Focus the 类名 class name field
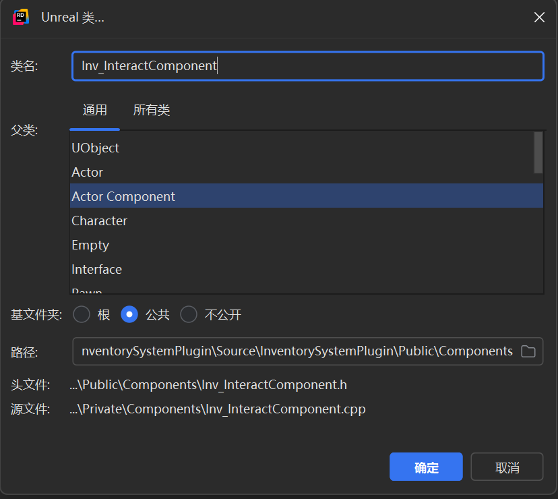Image resolution: width=558 pixels, height=499 pixels. [308, 66]
